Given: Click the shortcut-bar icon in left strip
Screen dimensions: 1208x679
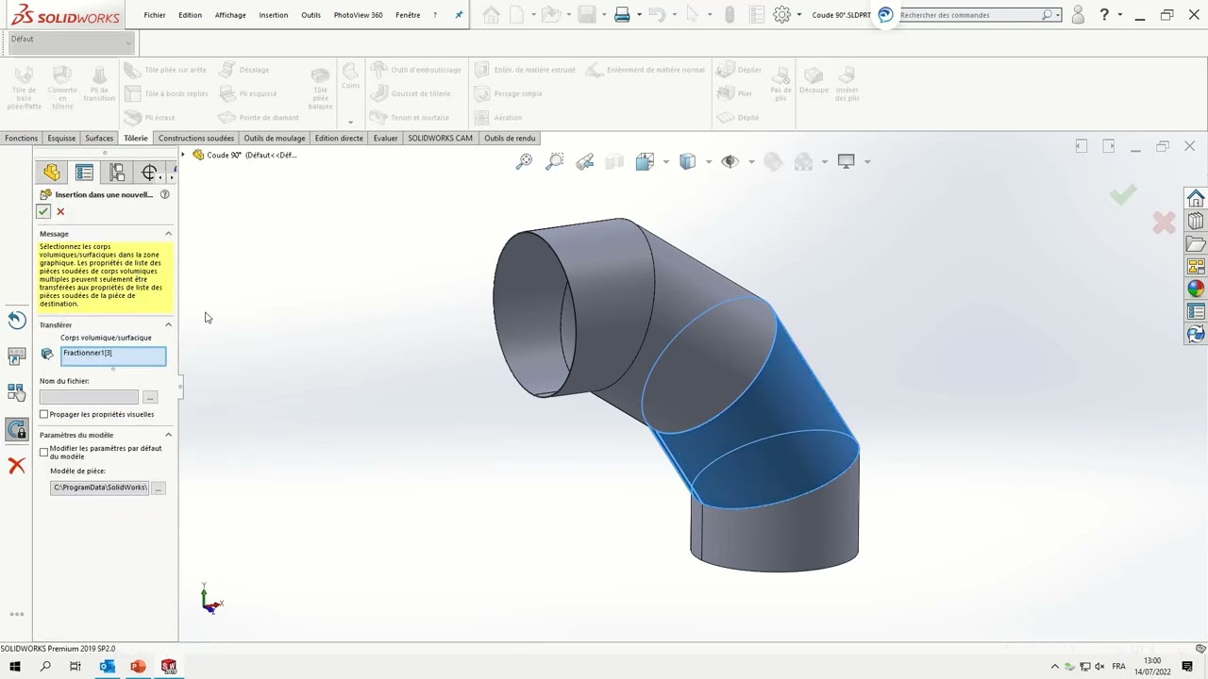Looking at the screenshot, I should click(x=16, y=356).
